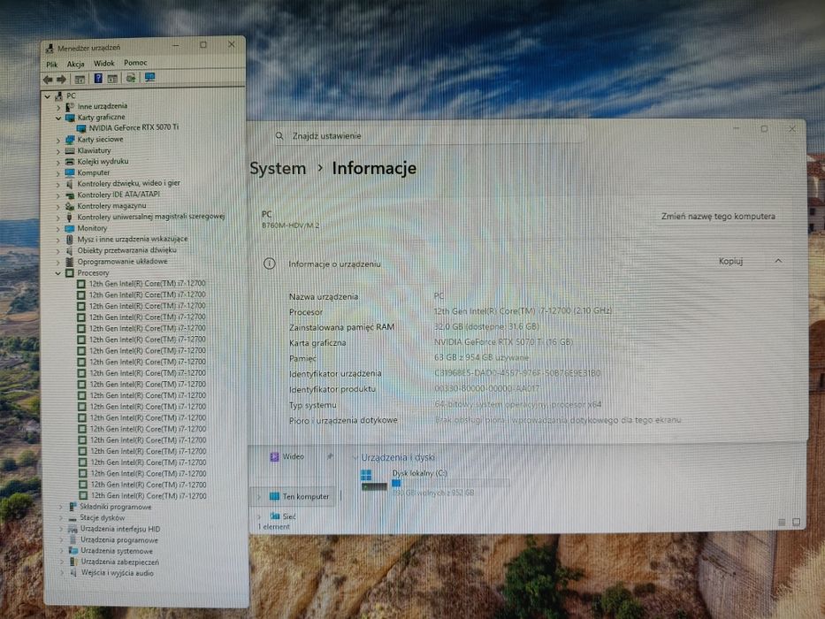Image resolution: width=825 pixels, height=619 pixels.
Task: Expand the Stacje dysków node
Action: [61, 518]
